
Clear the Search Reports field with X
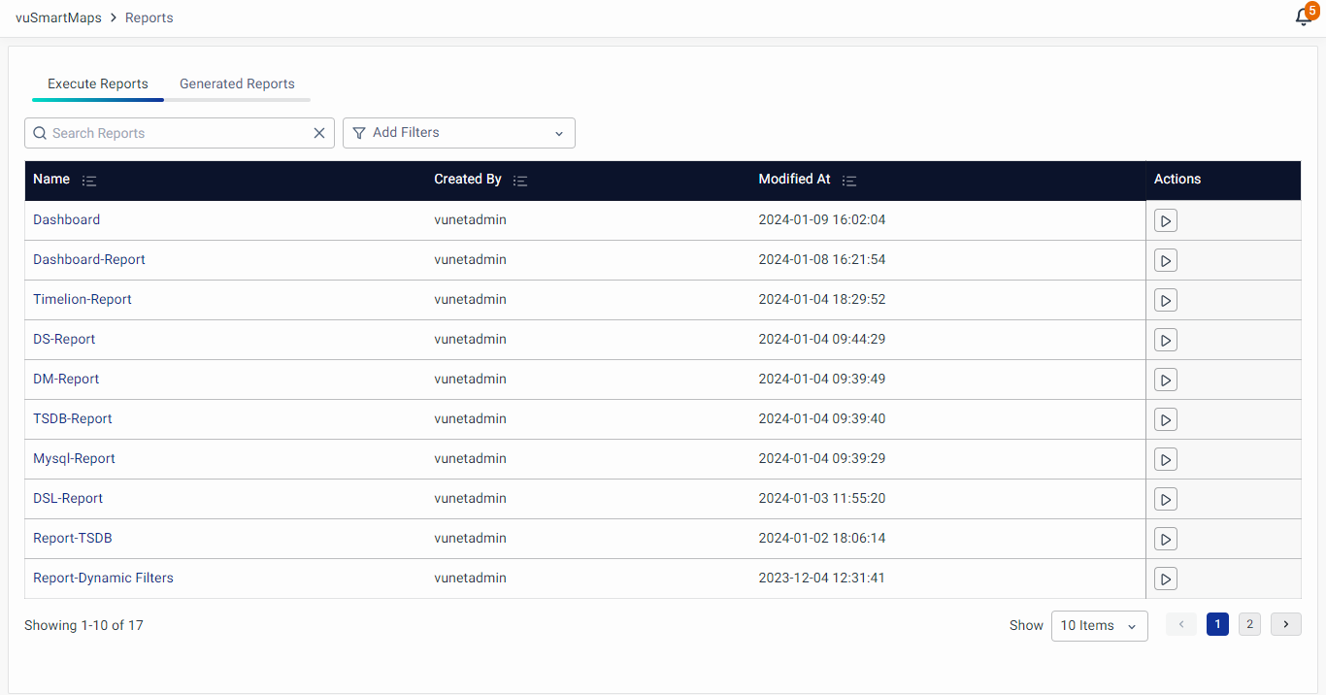pyautogui.click(x=319, y=133)
